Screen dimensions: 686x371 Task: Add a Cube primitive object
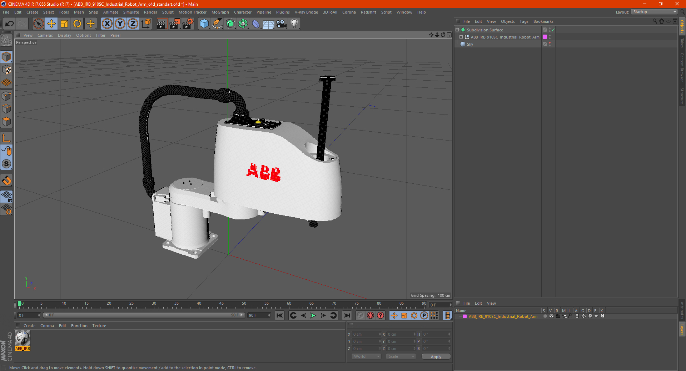click(x=204, y=24)
